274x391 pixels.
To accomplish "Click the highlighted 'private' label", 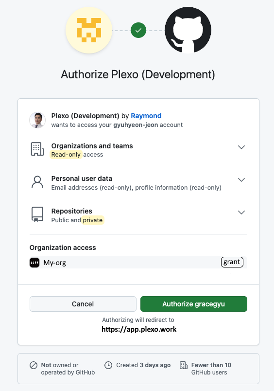I will tap(93, 220).
